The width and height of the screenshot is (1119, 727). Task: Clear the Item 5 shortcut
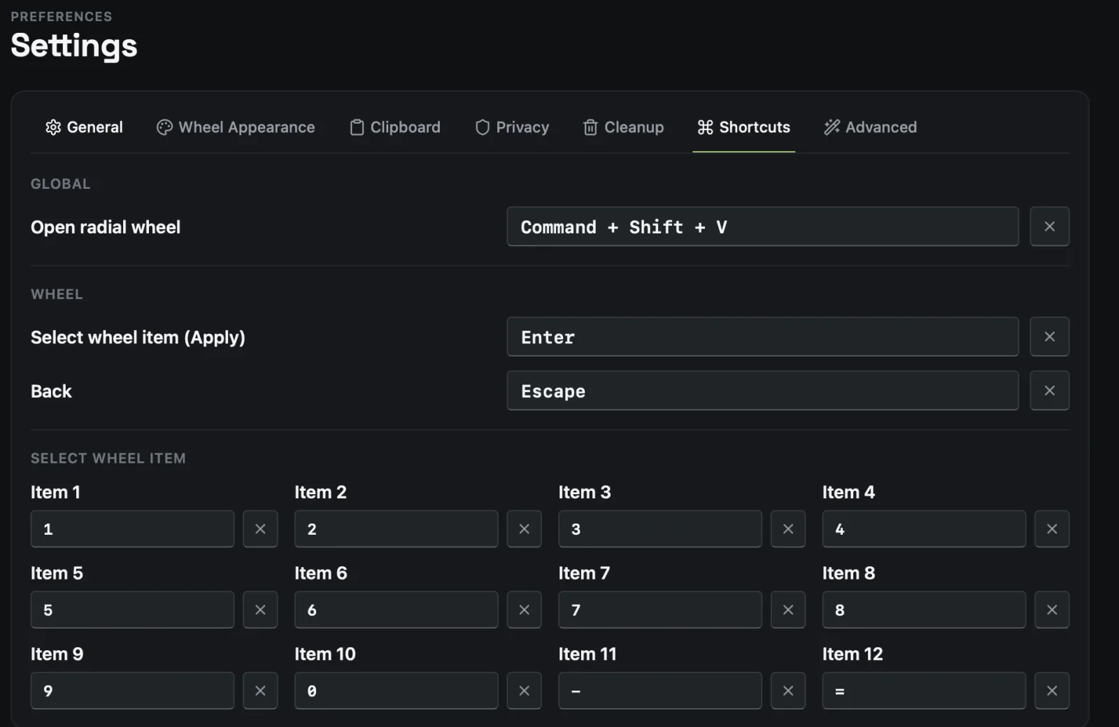click(x=260, y=610)
